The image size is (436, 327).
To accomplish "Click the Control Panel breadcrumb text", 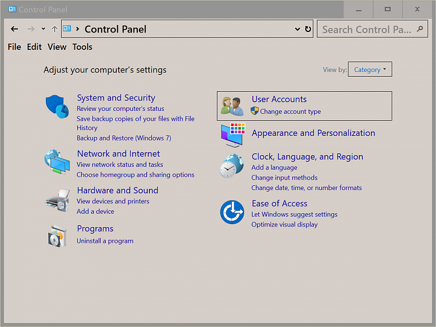I will point(116,29).
